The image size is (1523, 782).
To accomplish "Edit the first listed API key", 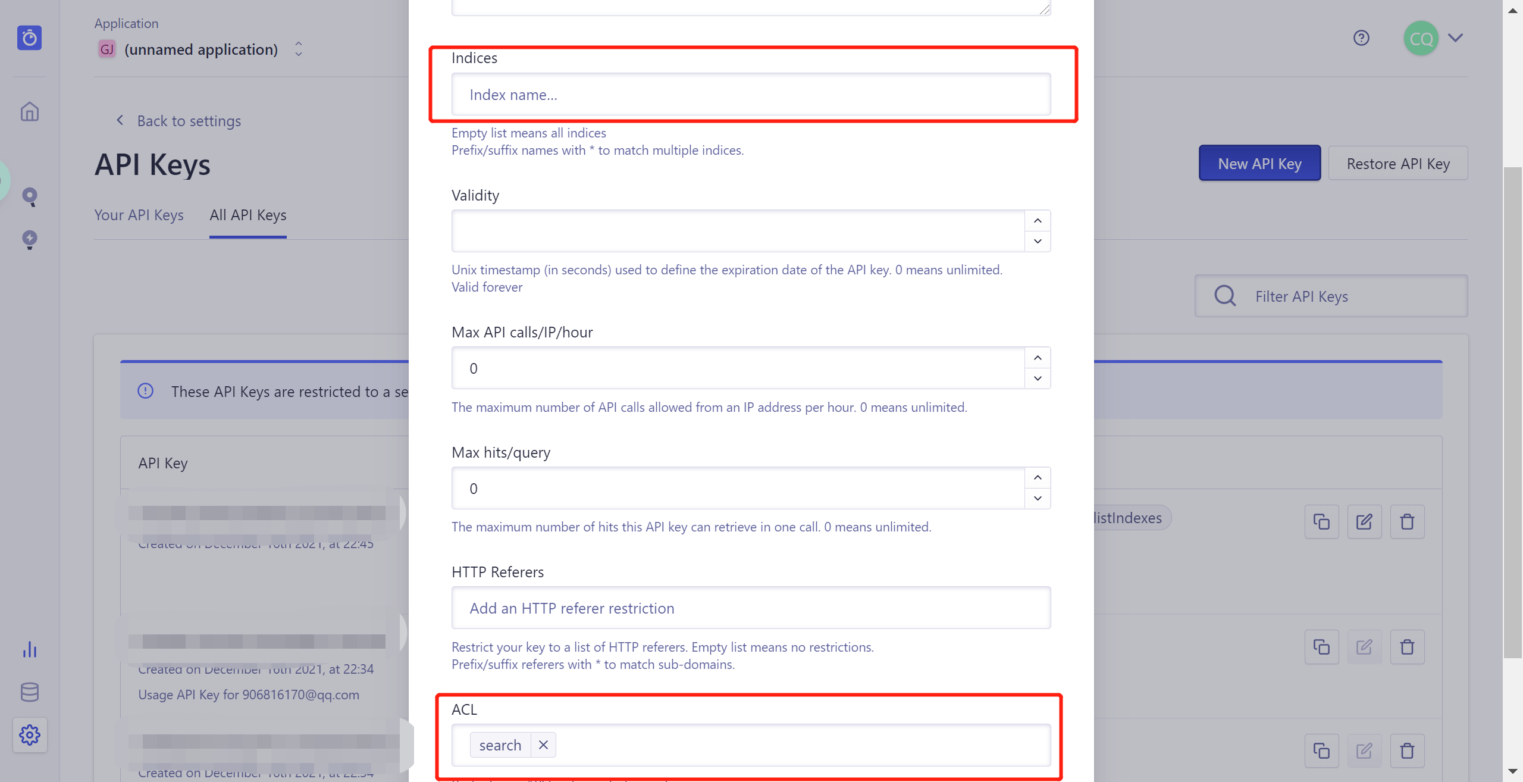I will 1364,522.
